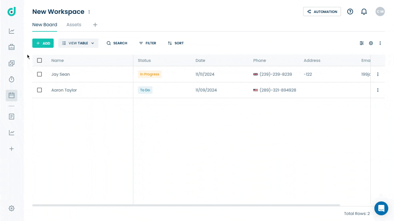
Task: Click the Address column header
Action: [x=312, y=60]
